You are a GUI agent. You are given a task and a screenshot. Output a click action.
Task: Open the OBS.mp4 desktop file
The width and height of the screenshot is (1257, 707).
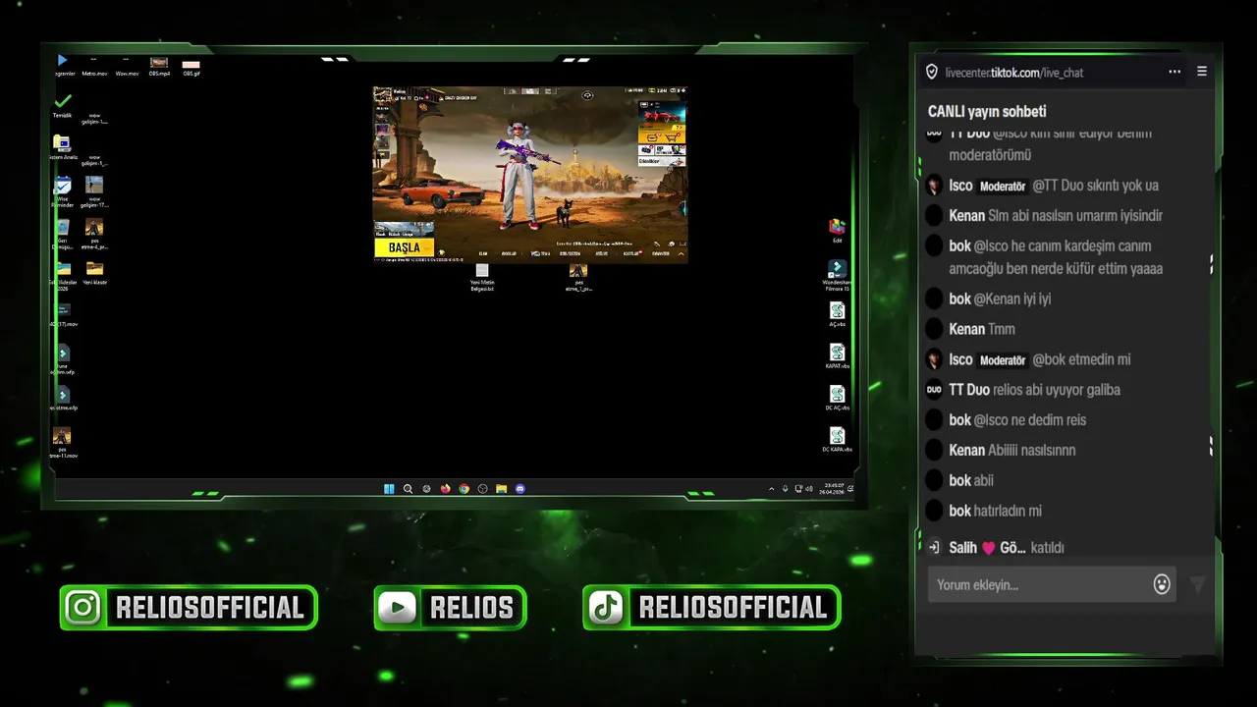pyautogui.click(x=159, y=66)
